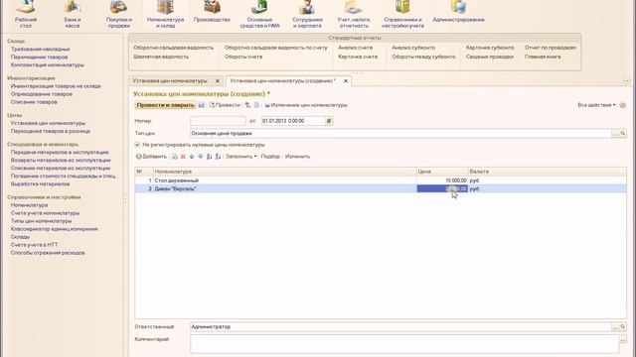
Task: Open search for Тип цен field
Action: coord(623,133)
